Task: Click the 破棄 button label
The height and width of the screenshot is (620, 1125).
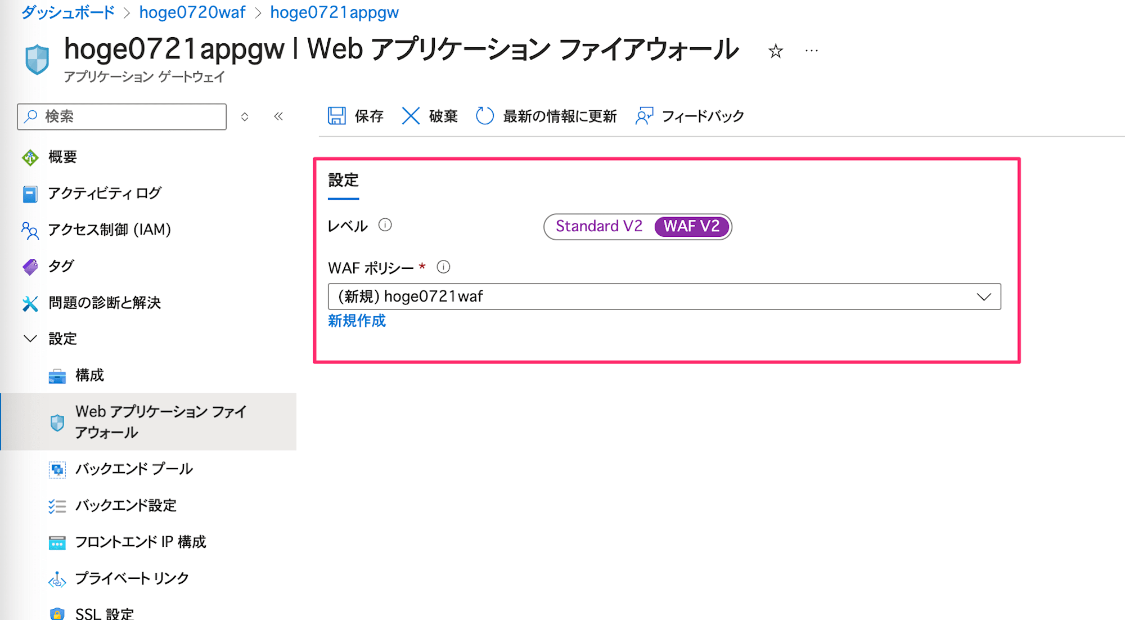Action: [443, 116]
